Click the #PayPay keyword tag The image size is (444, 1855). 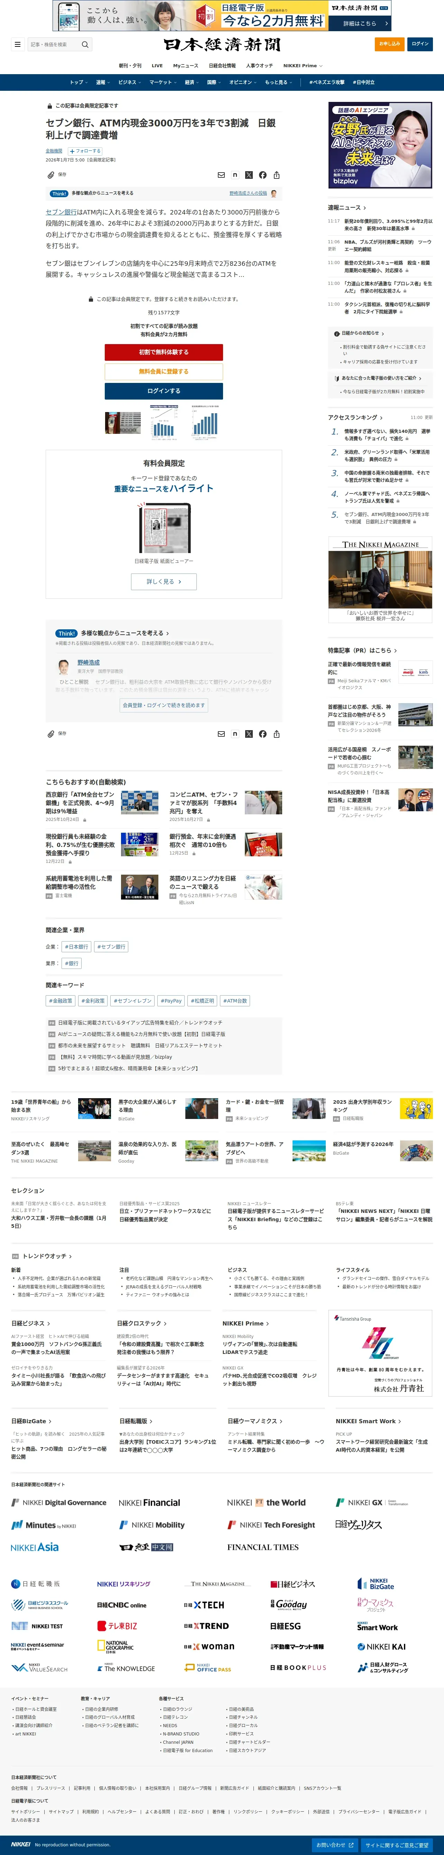point(171,1000)
